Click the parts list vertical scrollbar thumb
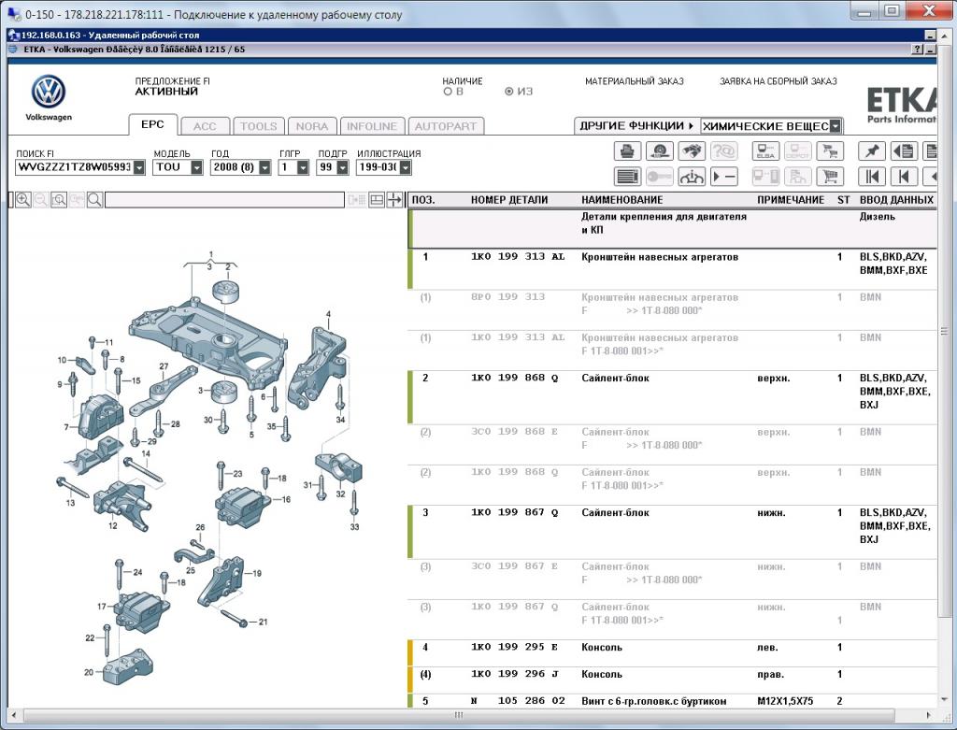 click(x=944, y=332)
